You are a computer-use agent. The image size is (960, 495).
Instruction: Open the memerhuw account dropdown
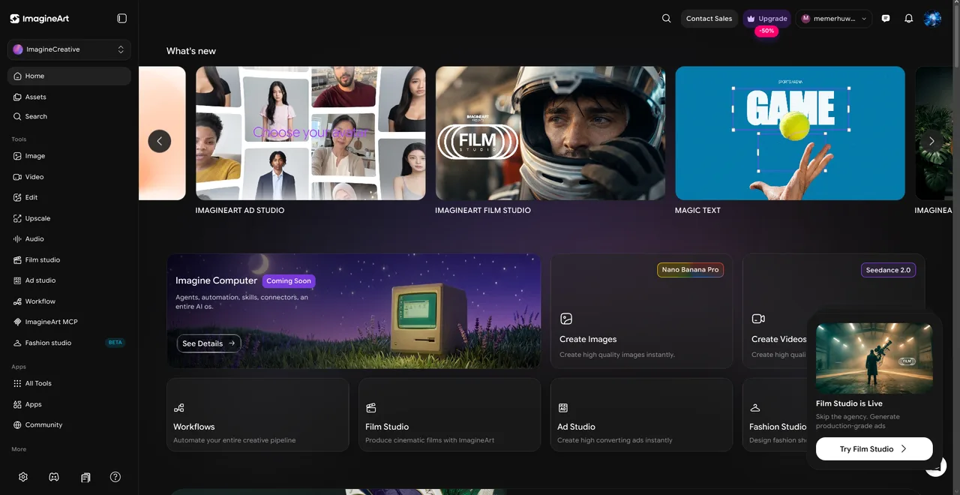tap(834, 19)
